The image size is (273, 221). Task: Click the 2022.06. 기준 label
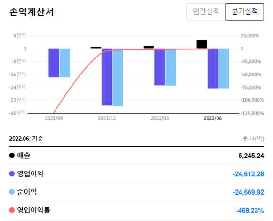[x=26, y=139]
